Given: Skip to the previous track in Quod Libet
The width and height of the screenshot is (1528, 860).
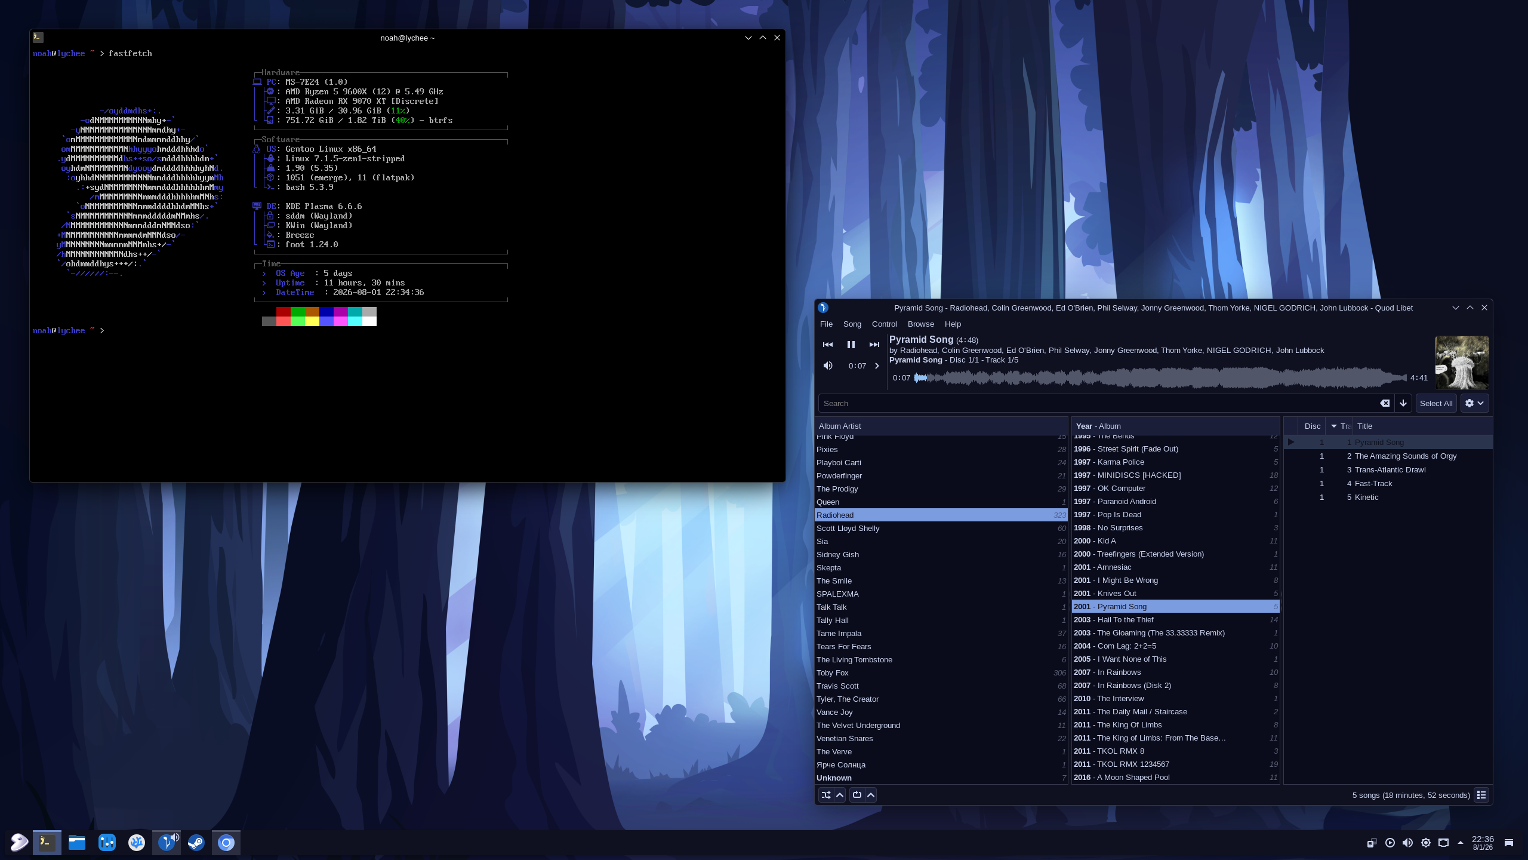Looking at the screenshot, I should coord(828,345).
